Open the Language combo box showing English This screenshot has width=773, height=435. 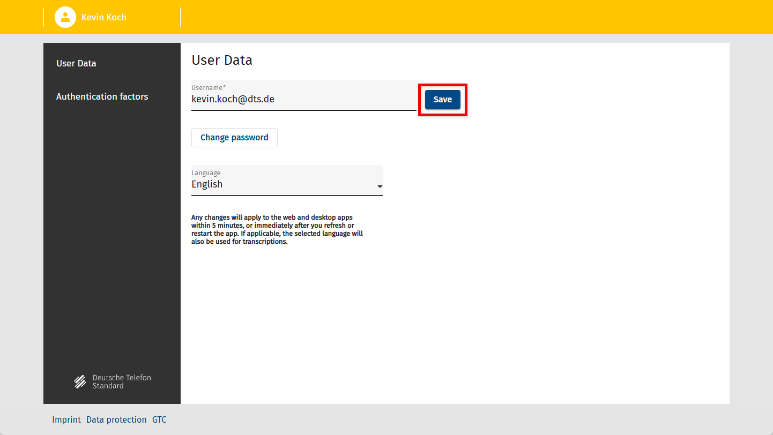[279, 184]
